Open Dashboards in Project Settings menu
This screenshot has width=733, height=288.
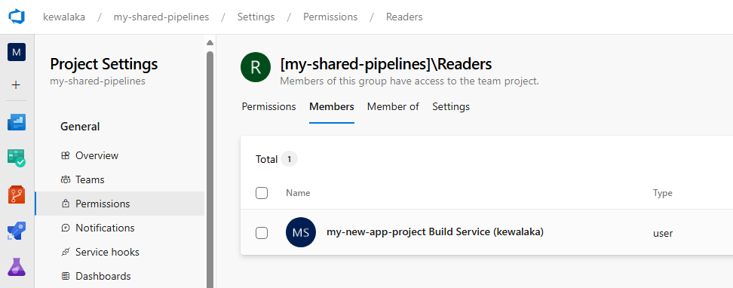click(120, 276)
